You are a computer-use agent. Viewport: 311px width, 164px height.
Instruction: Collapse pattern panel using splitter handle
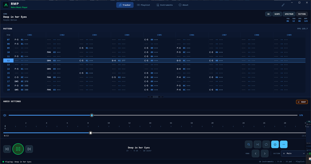pos(155,97)
